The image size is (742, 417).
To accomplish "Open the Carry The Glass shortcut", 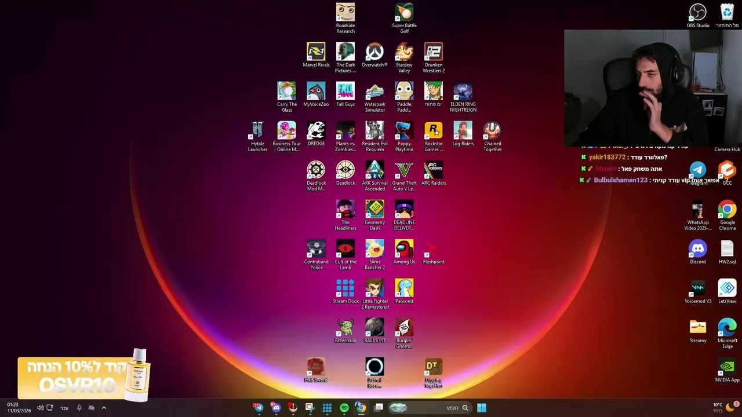I will (x=286, y=97).
